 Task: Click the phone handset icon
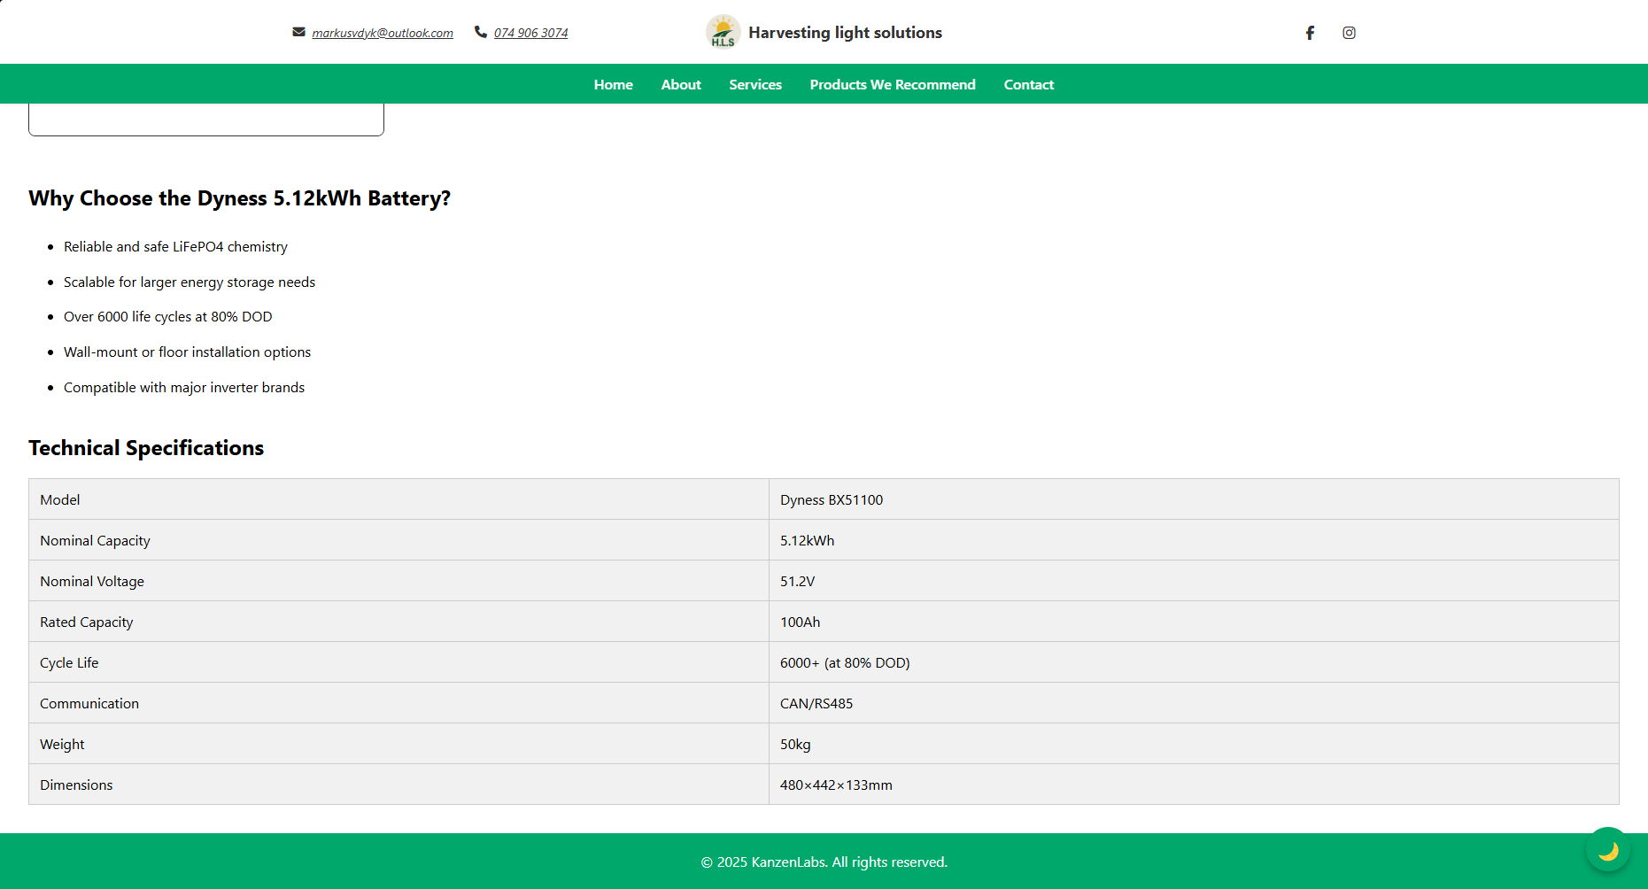coord(481,32)
